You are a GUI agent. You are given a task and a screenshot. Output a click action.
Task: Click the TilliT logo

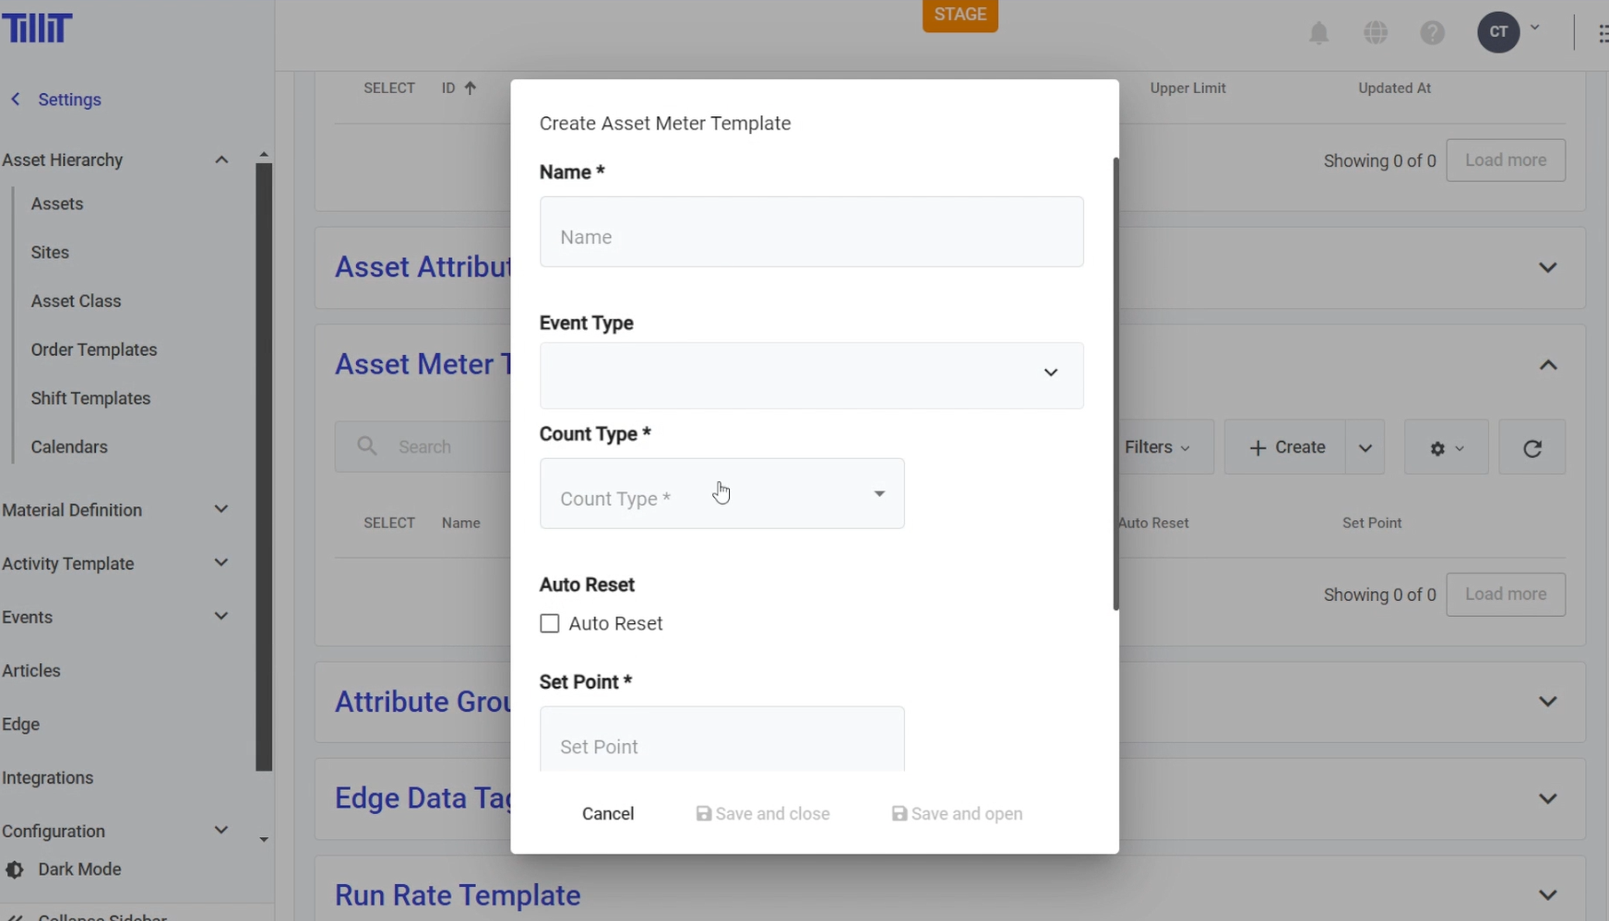(x=37, y=29)
